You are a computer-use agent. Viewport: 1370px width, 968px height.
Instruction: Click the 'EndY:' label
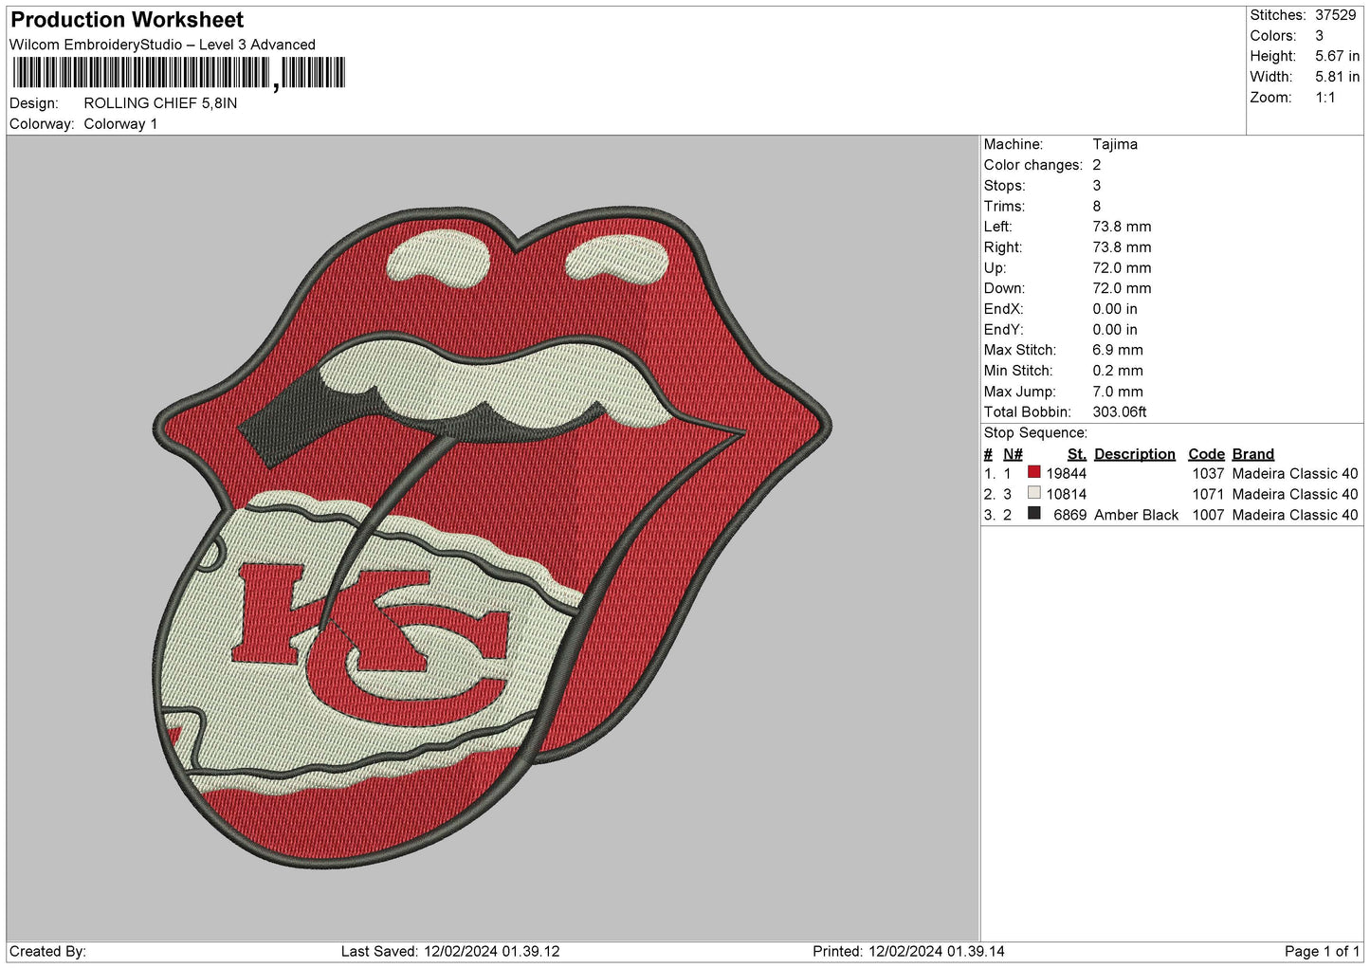[x=1003, y=330]
